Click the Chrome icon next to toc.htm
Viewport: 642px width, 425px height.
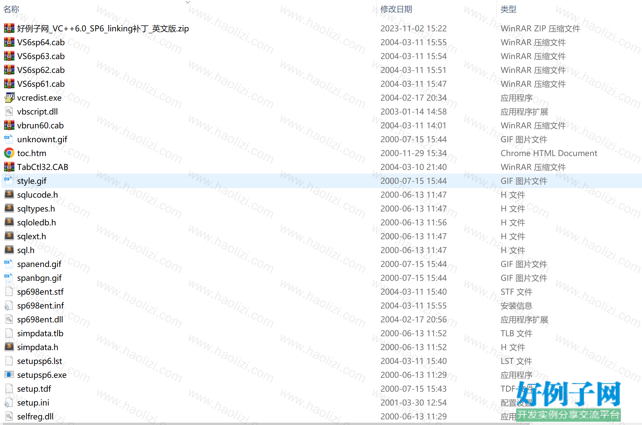(x=9, y=153)
